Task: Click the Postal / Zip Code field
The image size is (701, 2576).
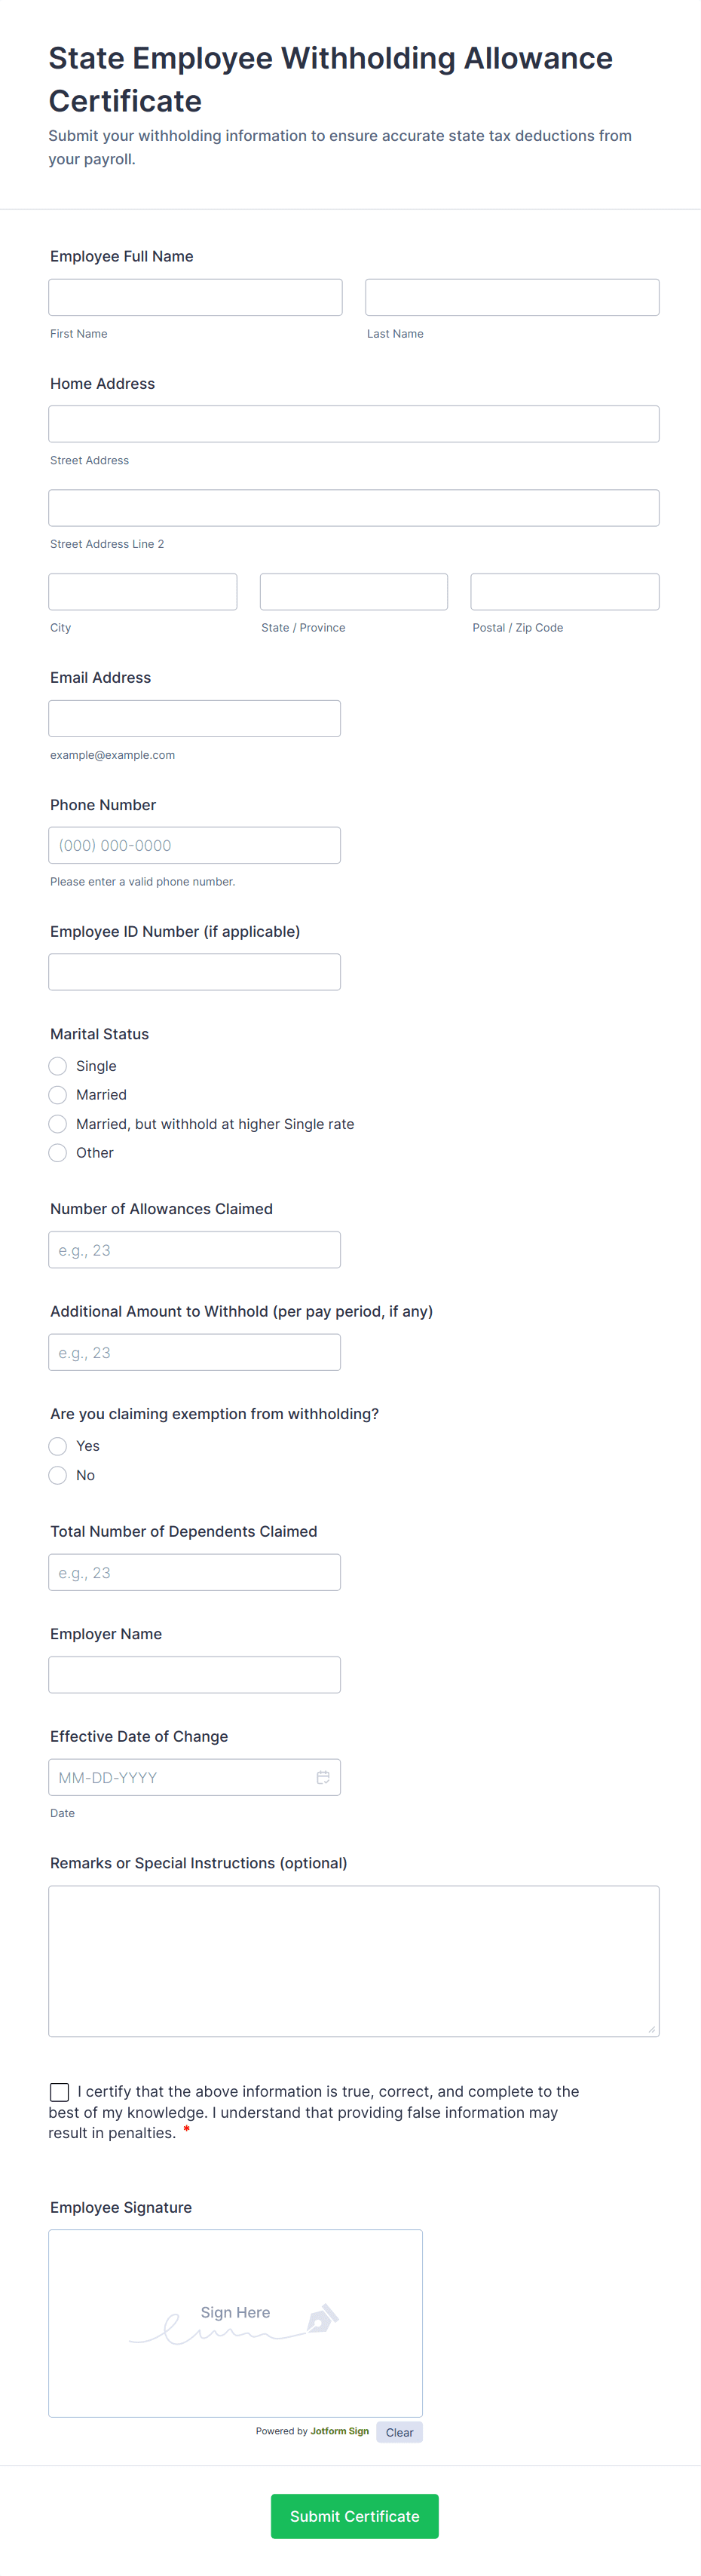Action: tap(564, 592)
